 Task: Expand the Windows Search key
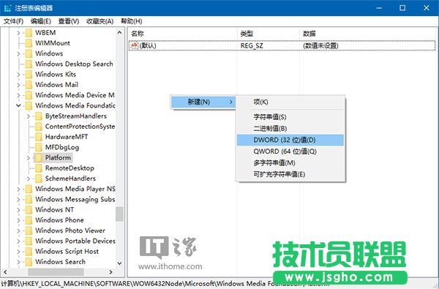[18, 262]
